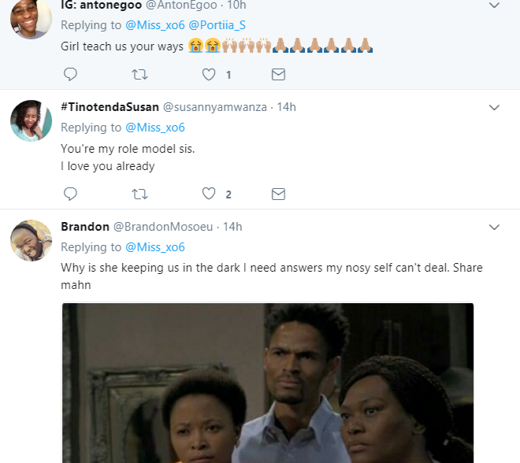This screenshot has height=463, width=520.
Task: Expand options chevron on Brandon's tweet
Action: [494, 228]
